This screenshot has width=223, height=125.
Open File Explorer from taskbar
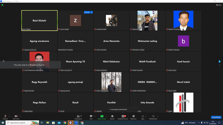pyautogui.click(x=48, y=123)
